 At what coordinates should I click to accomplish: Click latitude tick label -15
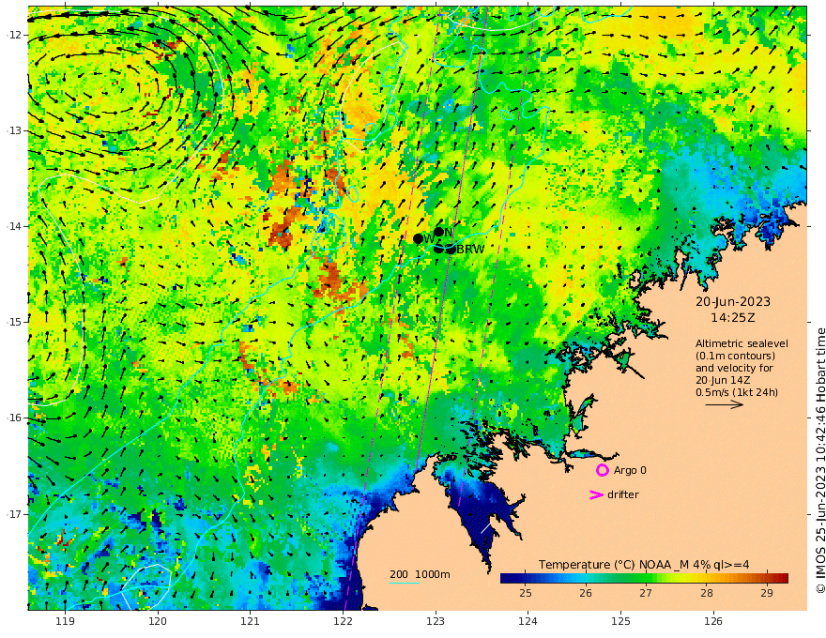(x=14, y=322)
